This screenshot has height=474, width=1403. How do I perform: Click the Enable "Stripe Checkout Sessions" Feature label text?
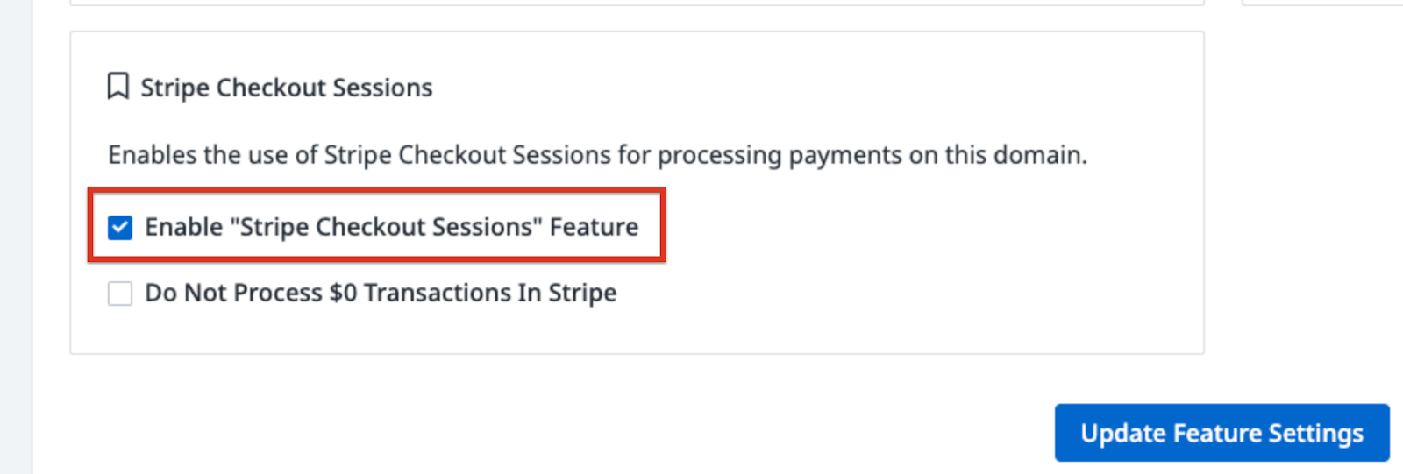(x=391, y=227)
